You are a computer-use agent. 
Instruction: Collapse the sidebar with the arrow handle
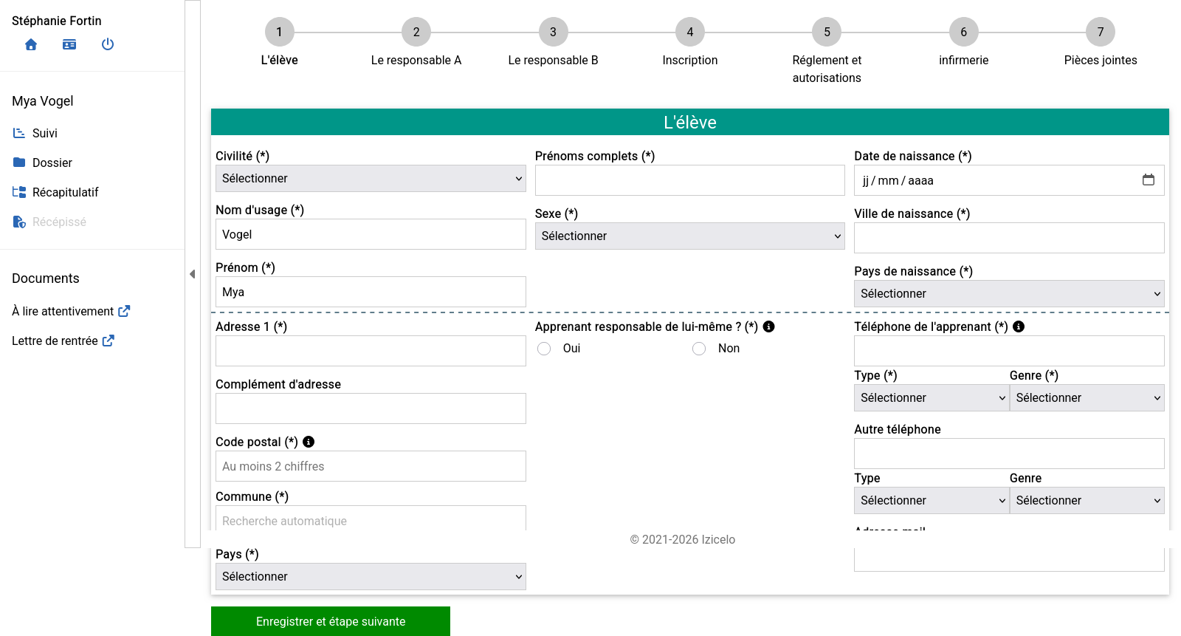193,274
